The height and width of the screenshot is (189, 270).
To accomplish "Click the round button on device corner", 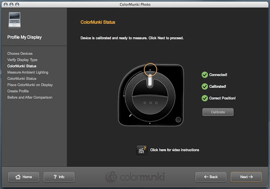I will click(x=178, y=120).
